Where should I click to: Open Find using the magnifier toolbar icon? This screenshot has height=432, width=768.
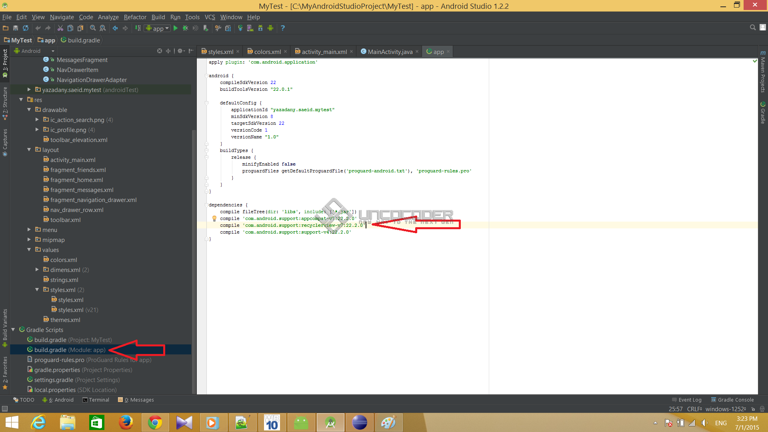(x=93, y=28)
